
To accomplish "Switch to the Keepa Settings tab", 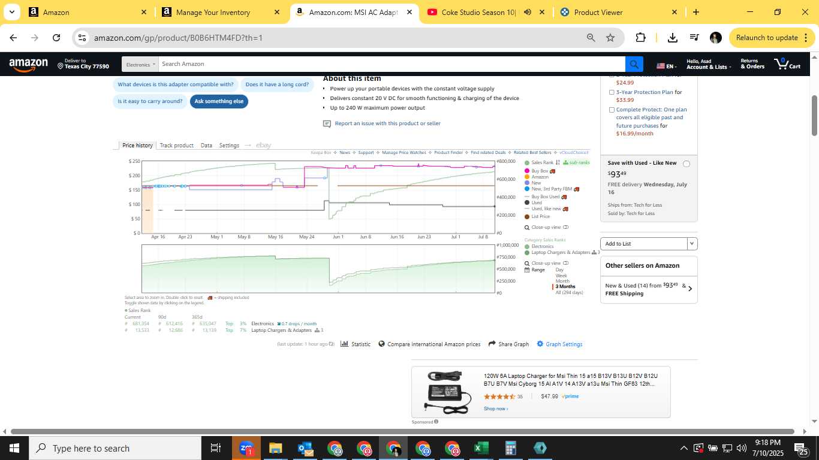I will [x=229, y=146].
